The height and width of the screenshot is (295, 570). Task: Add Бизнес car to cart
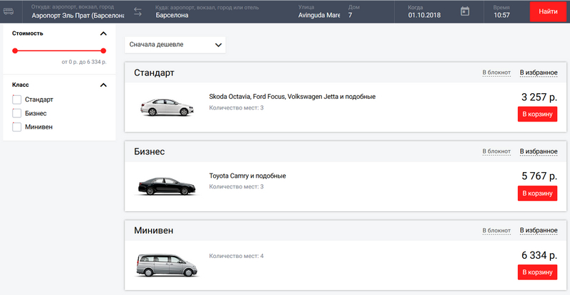click(x=537, y=193)
